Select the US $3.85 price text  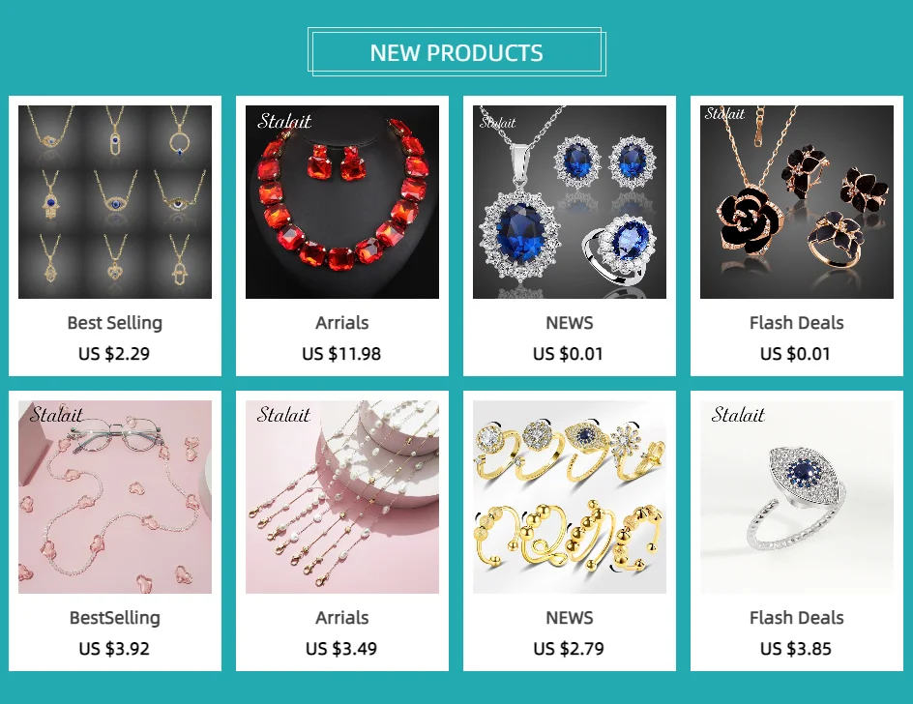click(796, 648)
